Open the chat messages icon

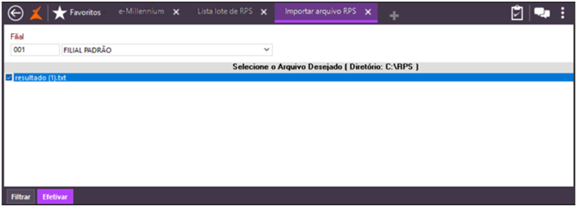click(x=542, y=13)
